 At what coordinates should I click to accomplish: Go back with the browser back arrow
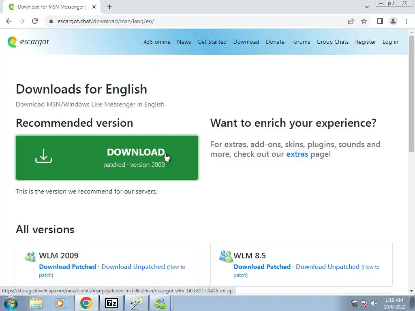(9, 21)
